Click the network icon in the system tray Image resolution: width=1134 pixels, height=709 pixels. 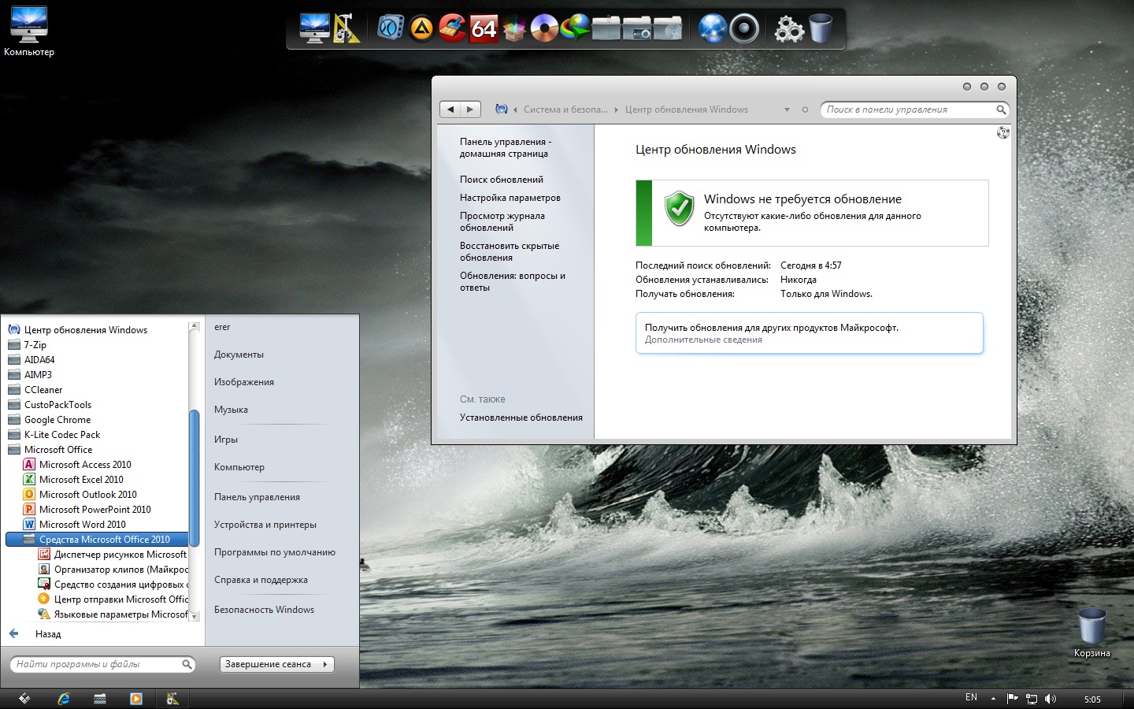tap(1032, 699)
